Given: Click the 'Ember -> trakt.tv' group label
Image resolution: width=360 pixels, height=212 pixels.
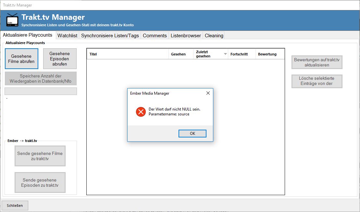Looking at the screenshot, I should [x=22, y=141].
